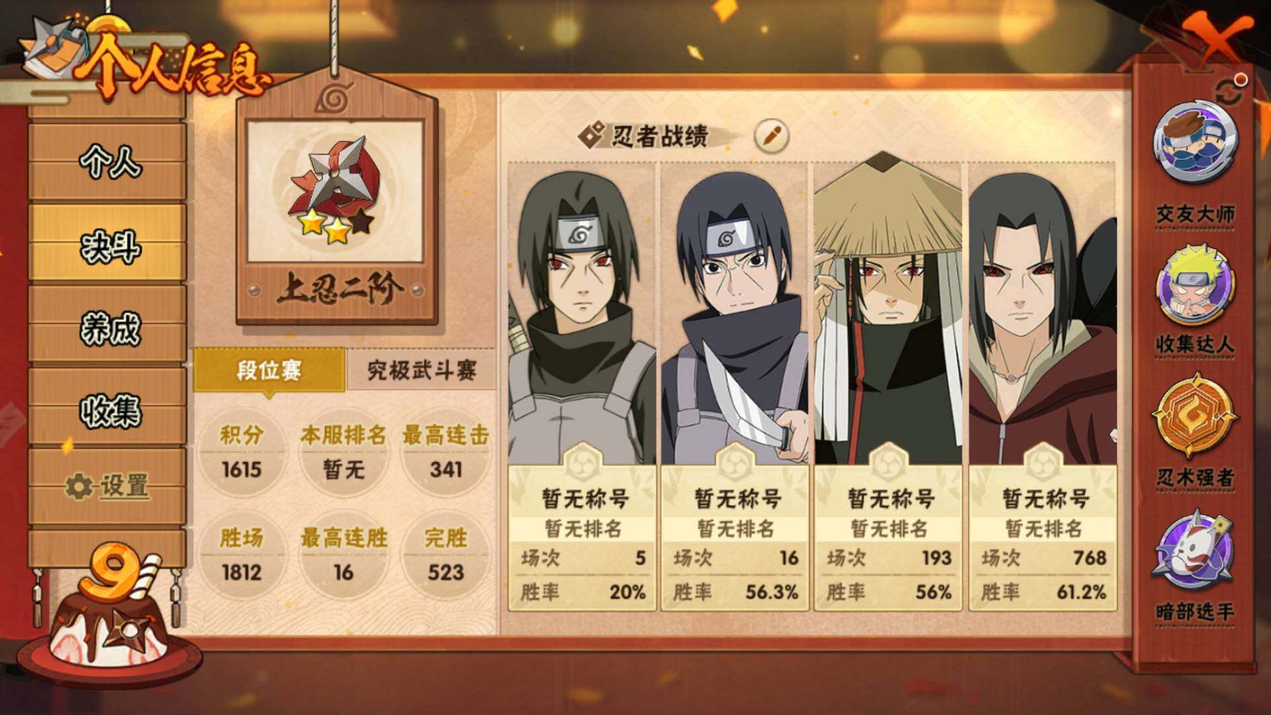This screenshot has height=715, width=1271.
Task: Open the 个人 menu section
Action: [x=107, y=160]
